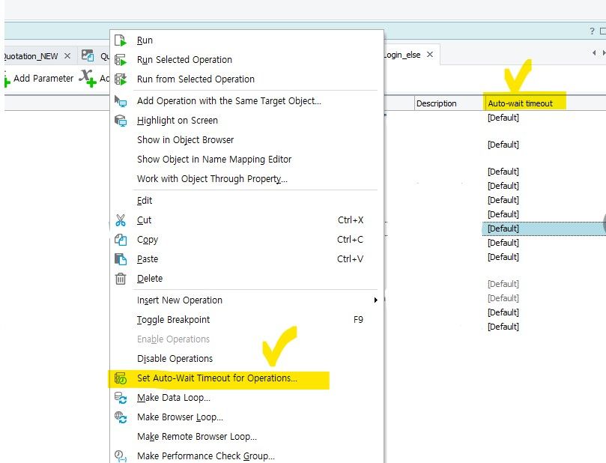The width and height of the screenshot is (606, 463).
Task: Click the Add Parameter toolbar button
Action: (x=37, y=79)
